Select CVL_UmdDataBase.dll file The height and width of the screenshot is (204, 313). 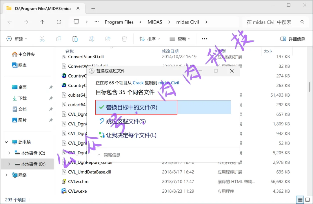pos(90,172)
